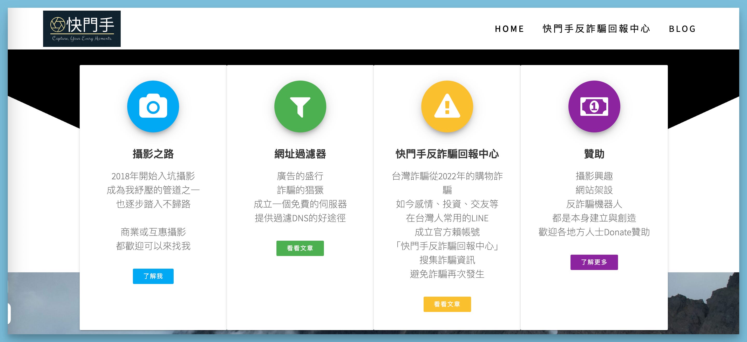Click the blue camera icon circle
The height and width of the screenshot is (342, 747).
coord(153,106)
